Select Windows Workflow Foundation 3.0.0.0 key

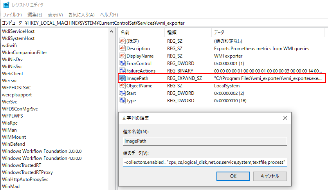coord(42,151)
